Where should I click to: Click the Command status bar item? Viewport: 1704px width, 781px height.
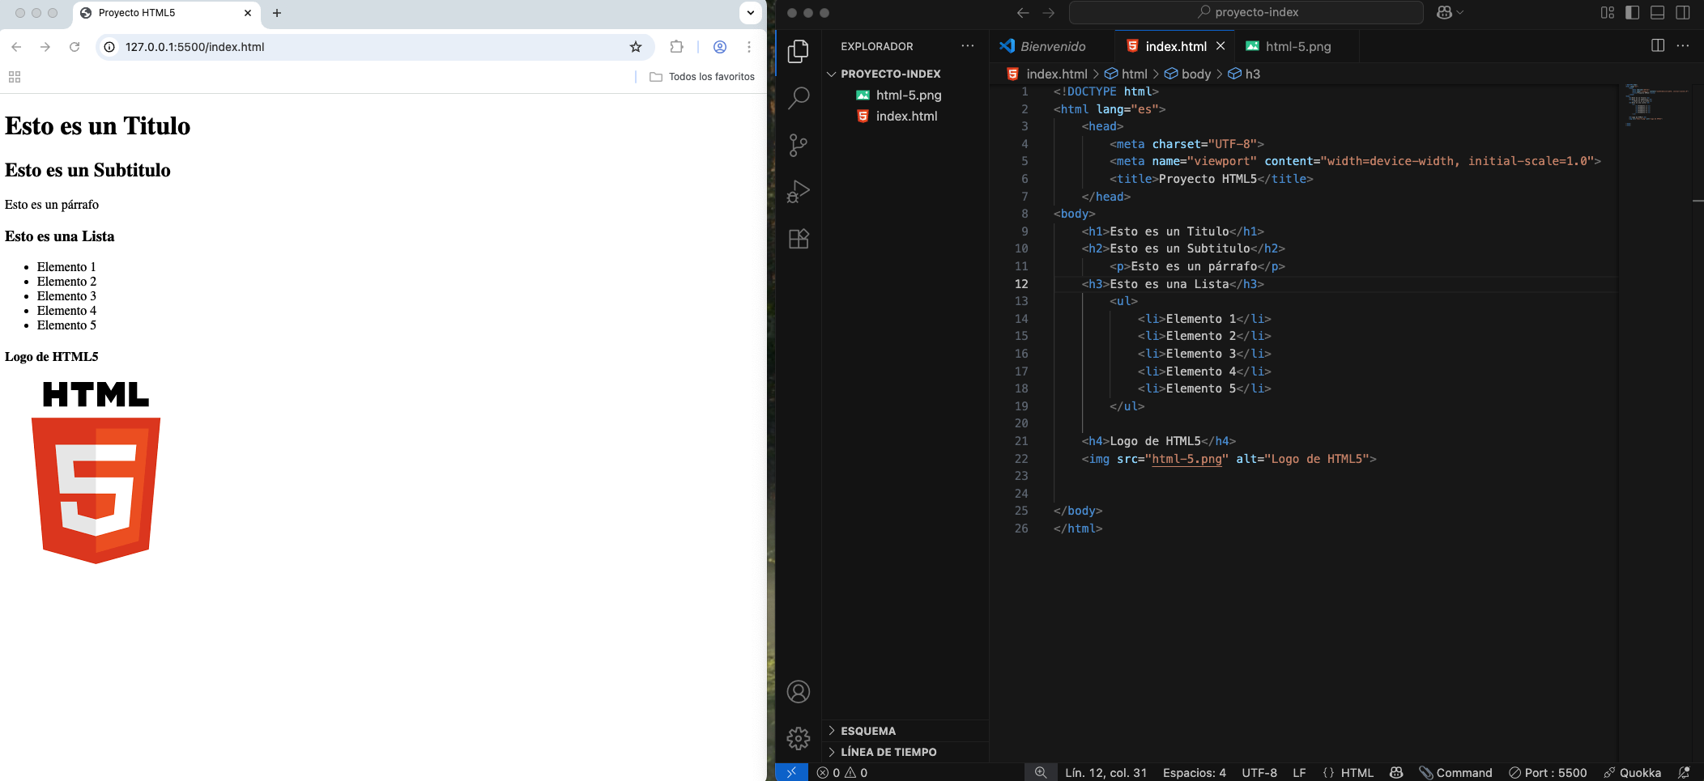coord(1455,772)
